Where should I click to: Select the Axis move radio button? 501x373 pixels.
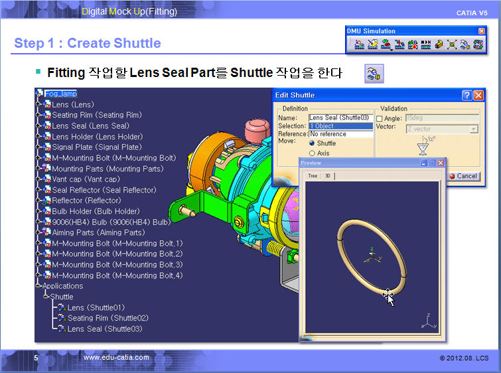313,153
